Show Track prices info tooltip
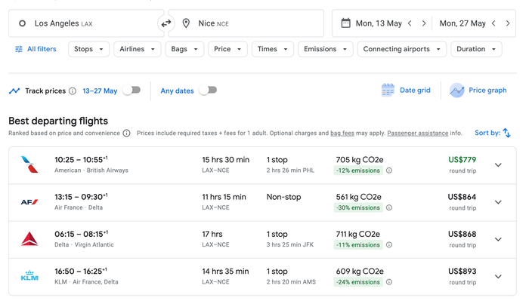 click(73, 91)
